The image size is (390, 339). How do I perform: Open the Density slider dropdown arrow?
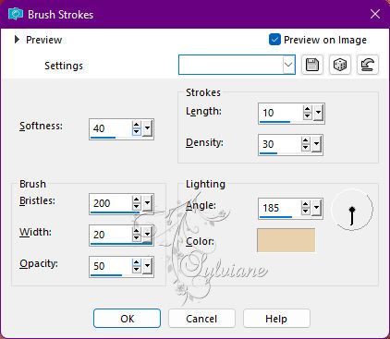pyautogui.click(x=316, y=143)
